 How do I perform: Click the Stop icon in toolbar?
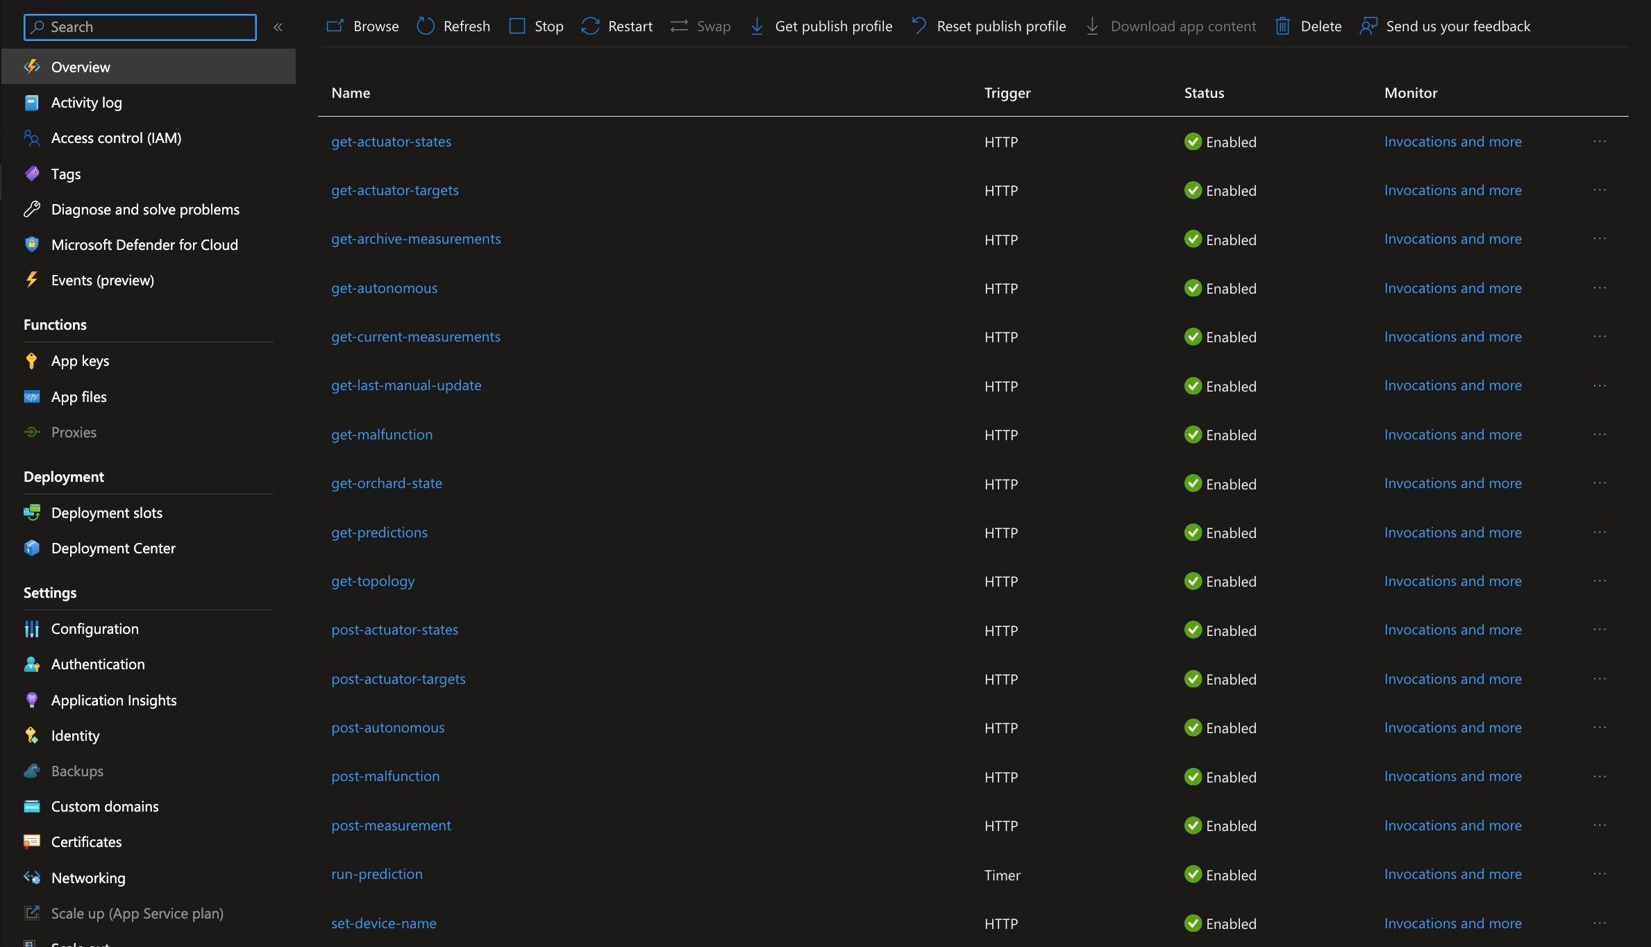coord(517,26)
